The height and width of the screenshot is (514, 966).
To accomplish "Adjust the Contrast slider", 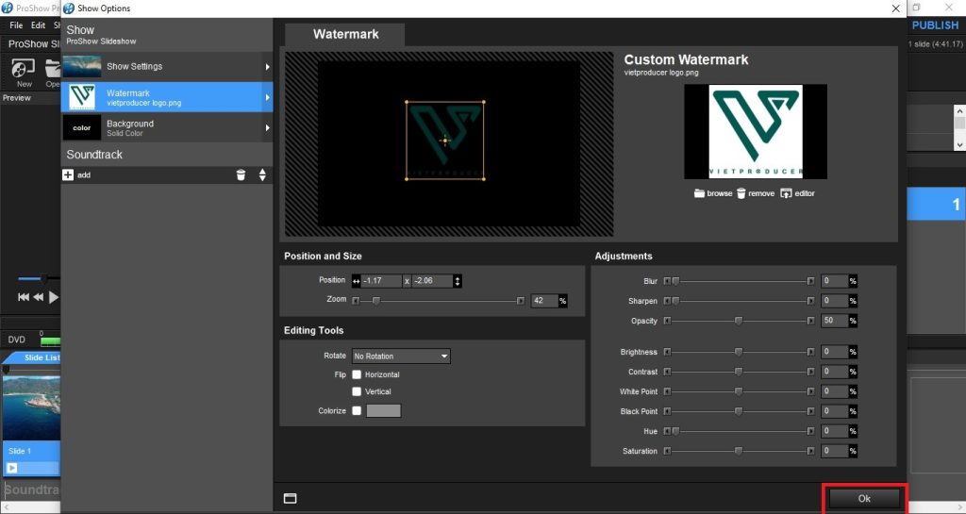I will pyautogui.click(x=739, y=372).
